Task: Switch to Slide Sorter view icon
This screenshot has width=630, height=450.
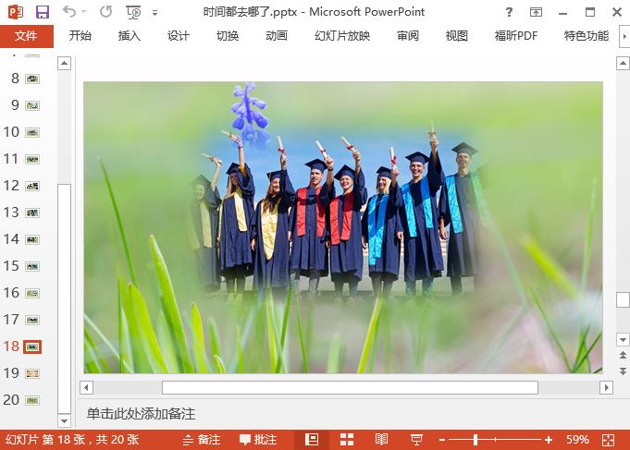Action: (347, 440)
